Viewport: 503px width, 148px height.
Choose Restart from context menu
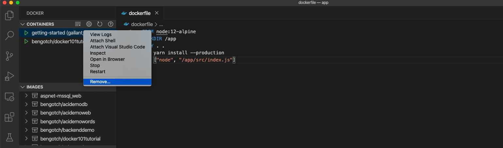(117, 72)
